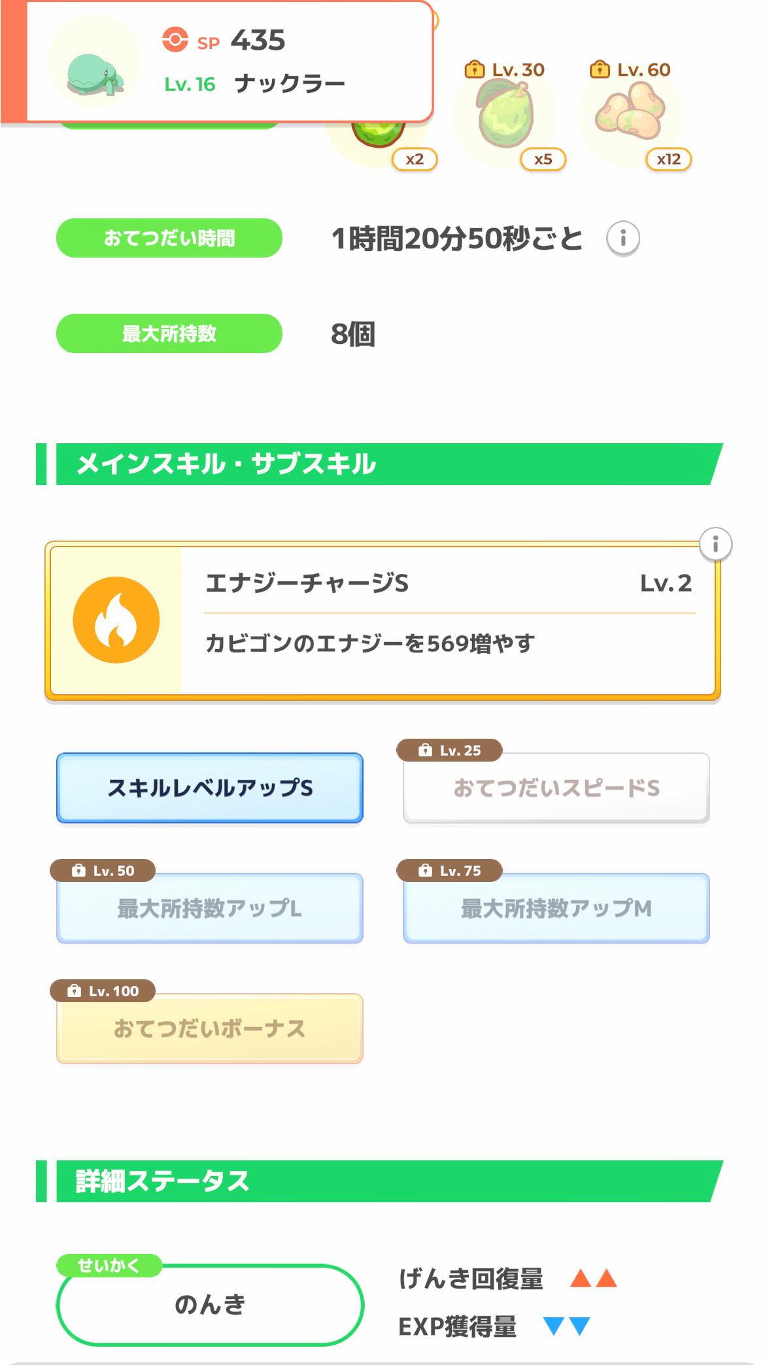
Task: Select locked おてつだいスピードS sub skill
Action: pos(556,788)
